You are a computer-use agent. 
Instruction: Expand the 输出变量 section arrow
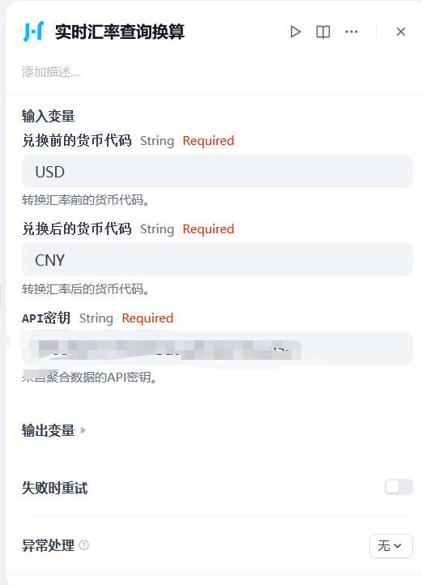click(83, 430)
